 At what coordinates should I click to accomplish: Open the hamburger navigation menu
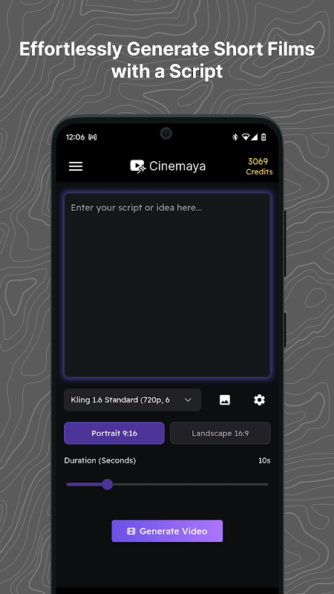[76, 166]
